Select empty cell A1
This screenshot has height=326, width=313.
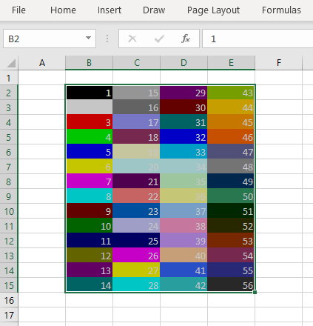click(x=41, y=78)
